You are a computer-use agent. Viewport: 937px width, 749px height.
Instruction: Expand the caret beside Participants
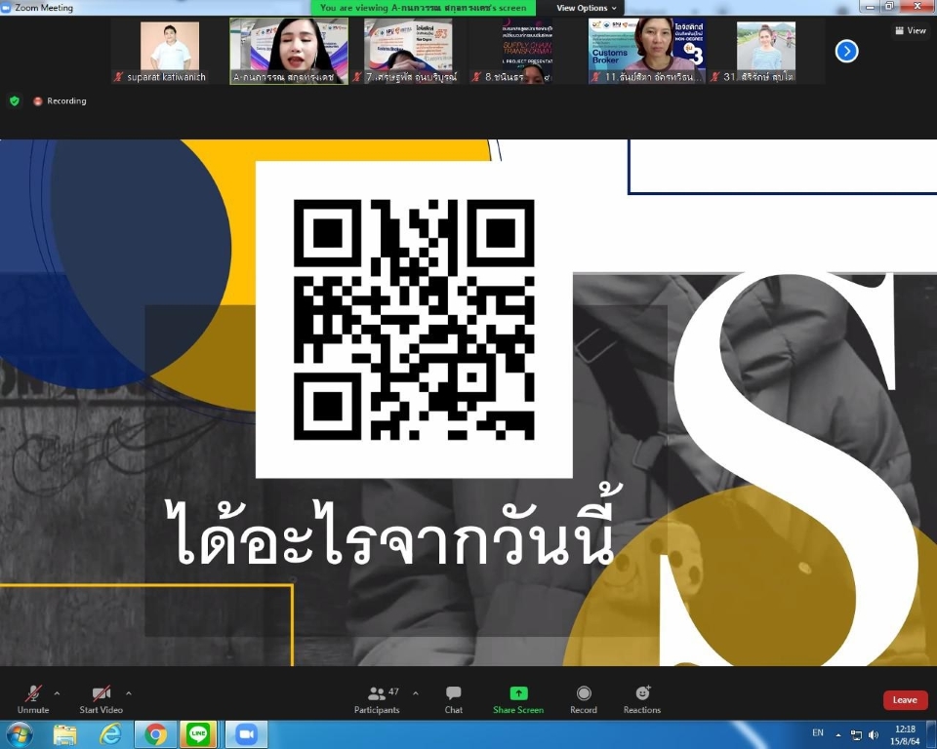(x=416, y=693)
